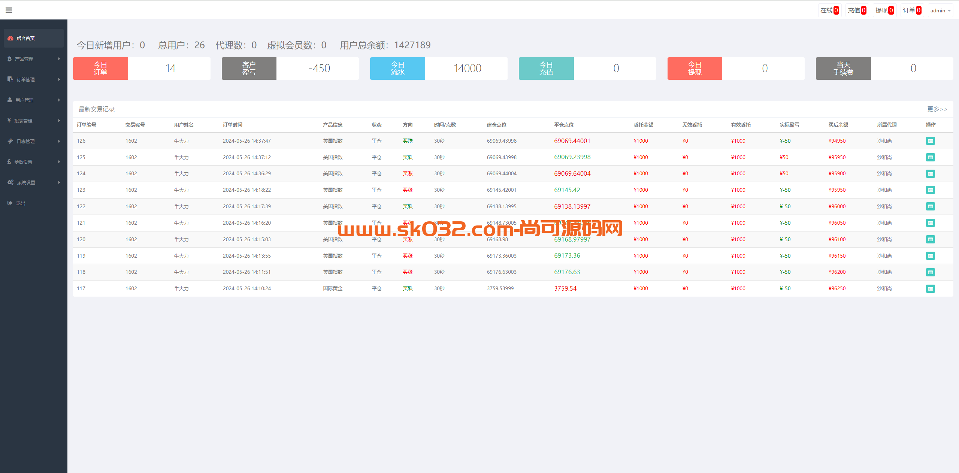Click the 充值 recharge counter button
Image resolution: width=959 pixels, height=473 pixels.
(x=857, y=10)
